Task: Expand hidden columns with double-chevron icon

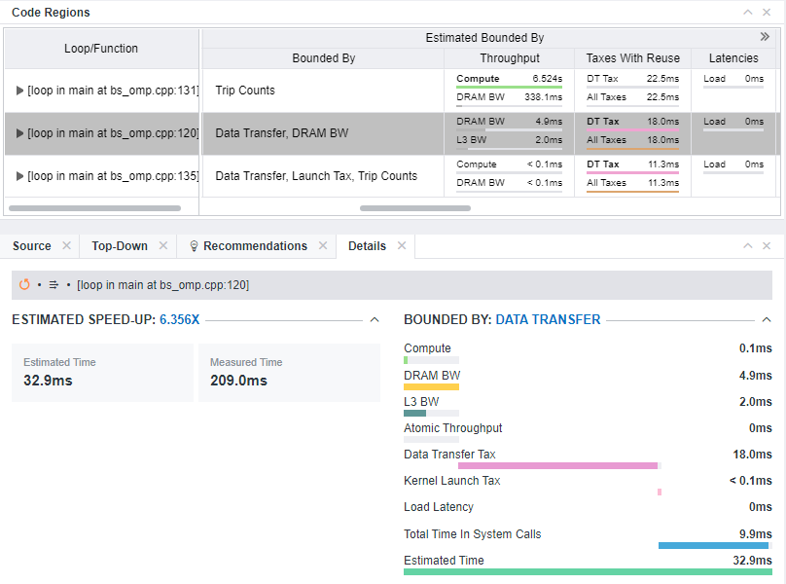Action: tap(765, 37)
